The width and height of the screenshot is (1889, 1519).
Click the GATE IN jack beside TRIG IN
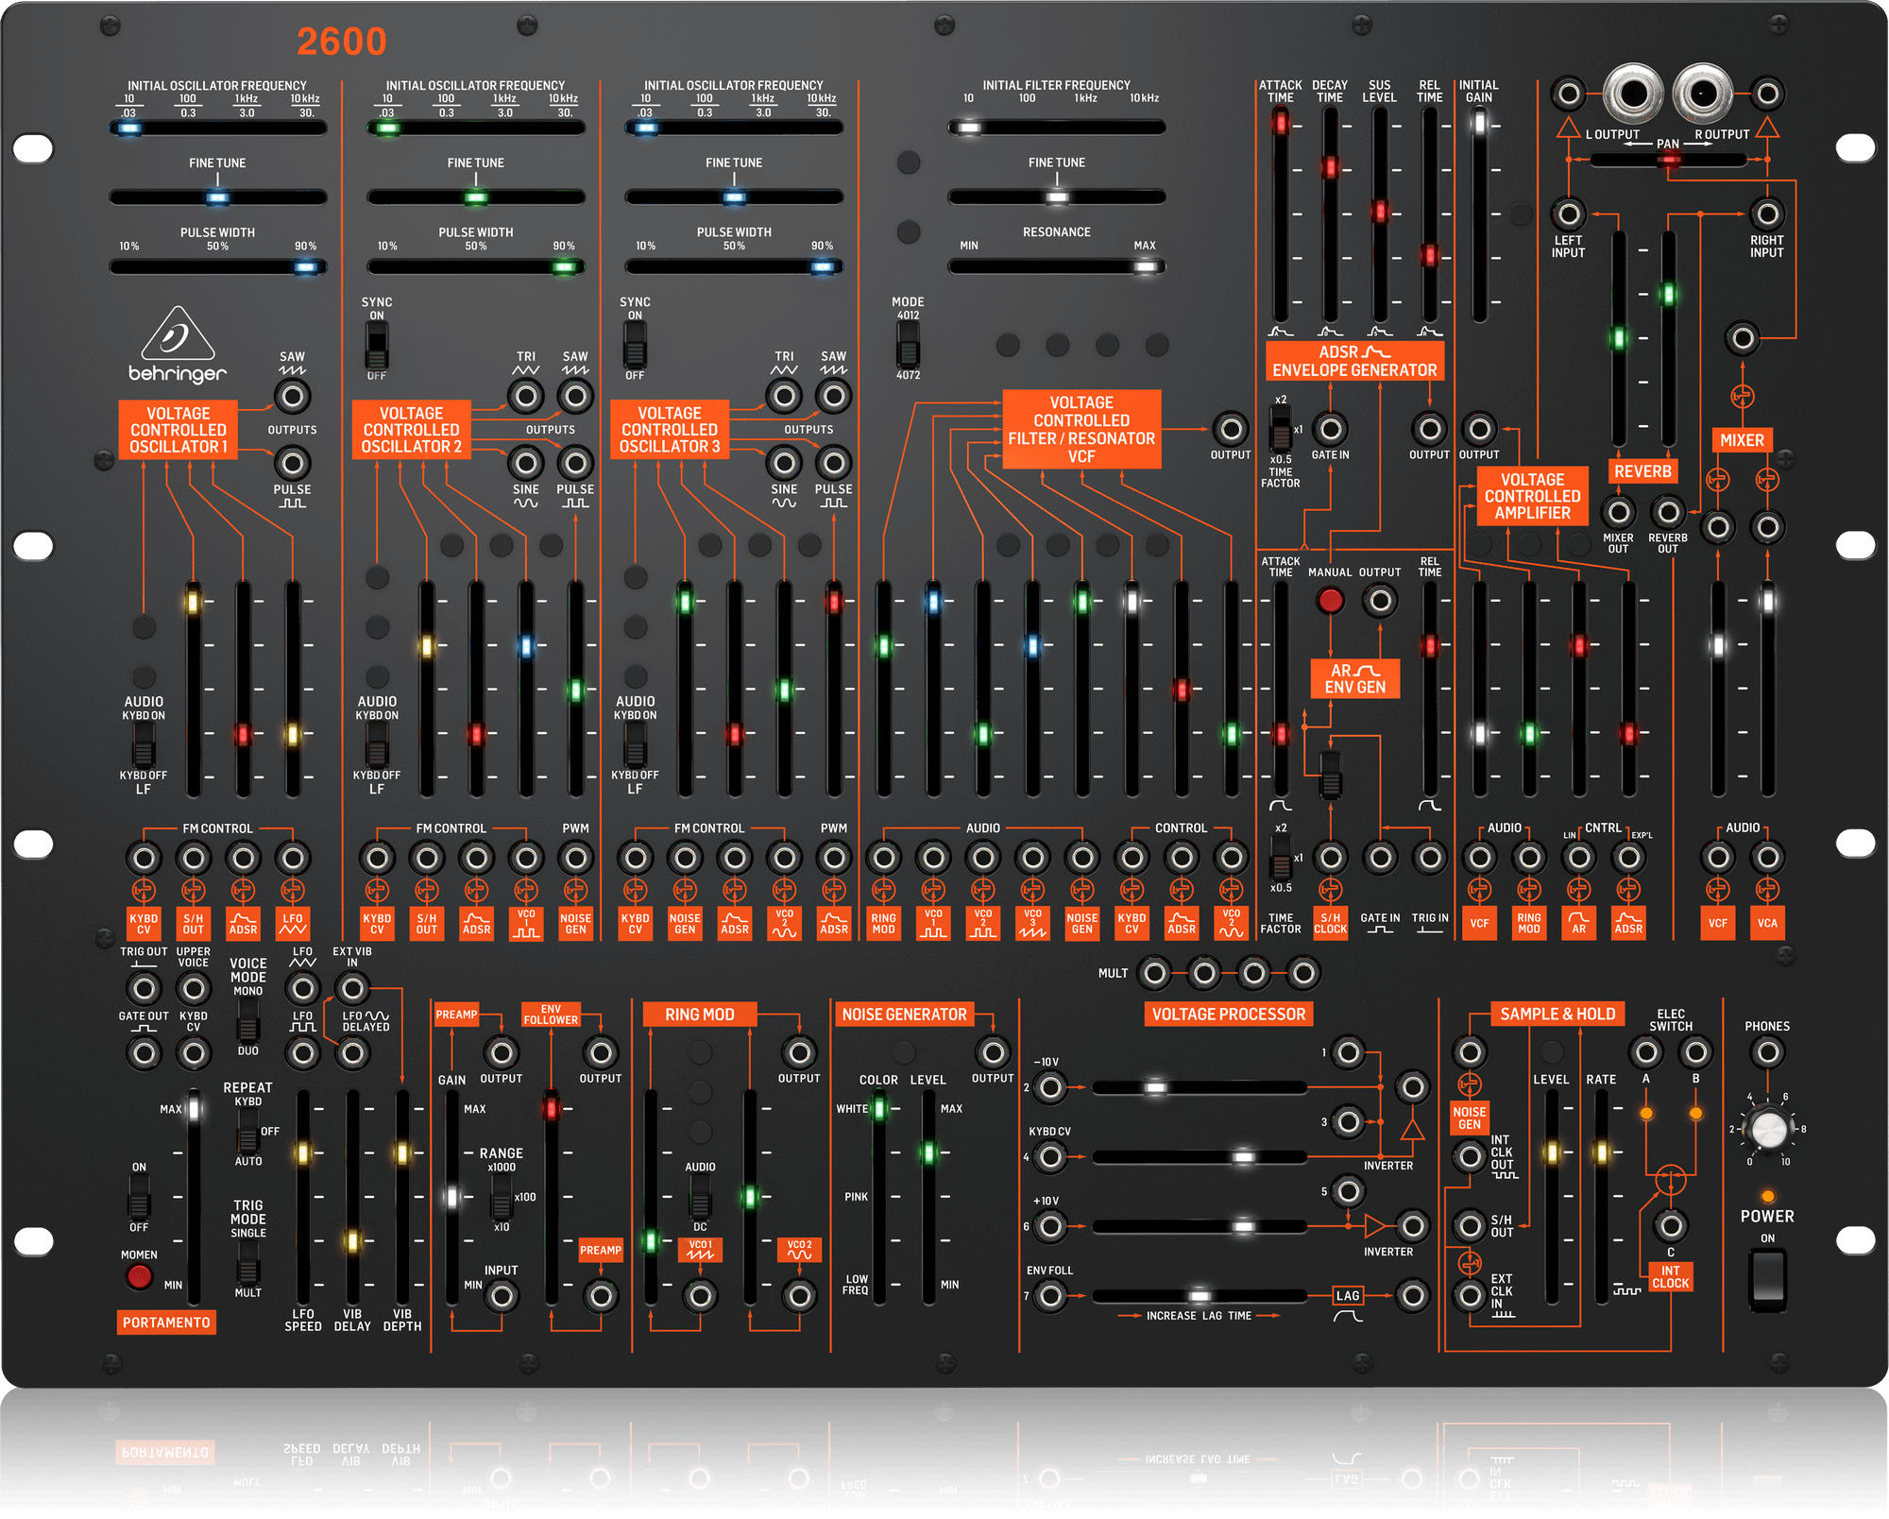[x=1379, y=858]
